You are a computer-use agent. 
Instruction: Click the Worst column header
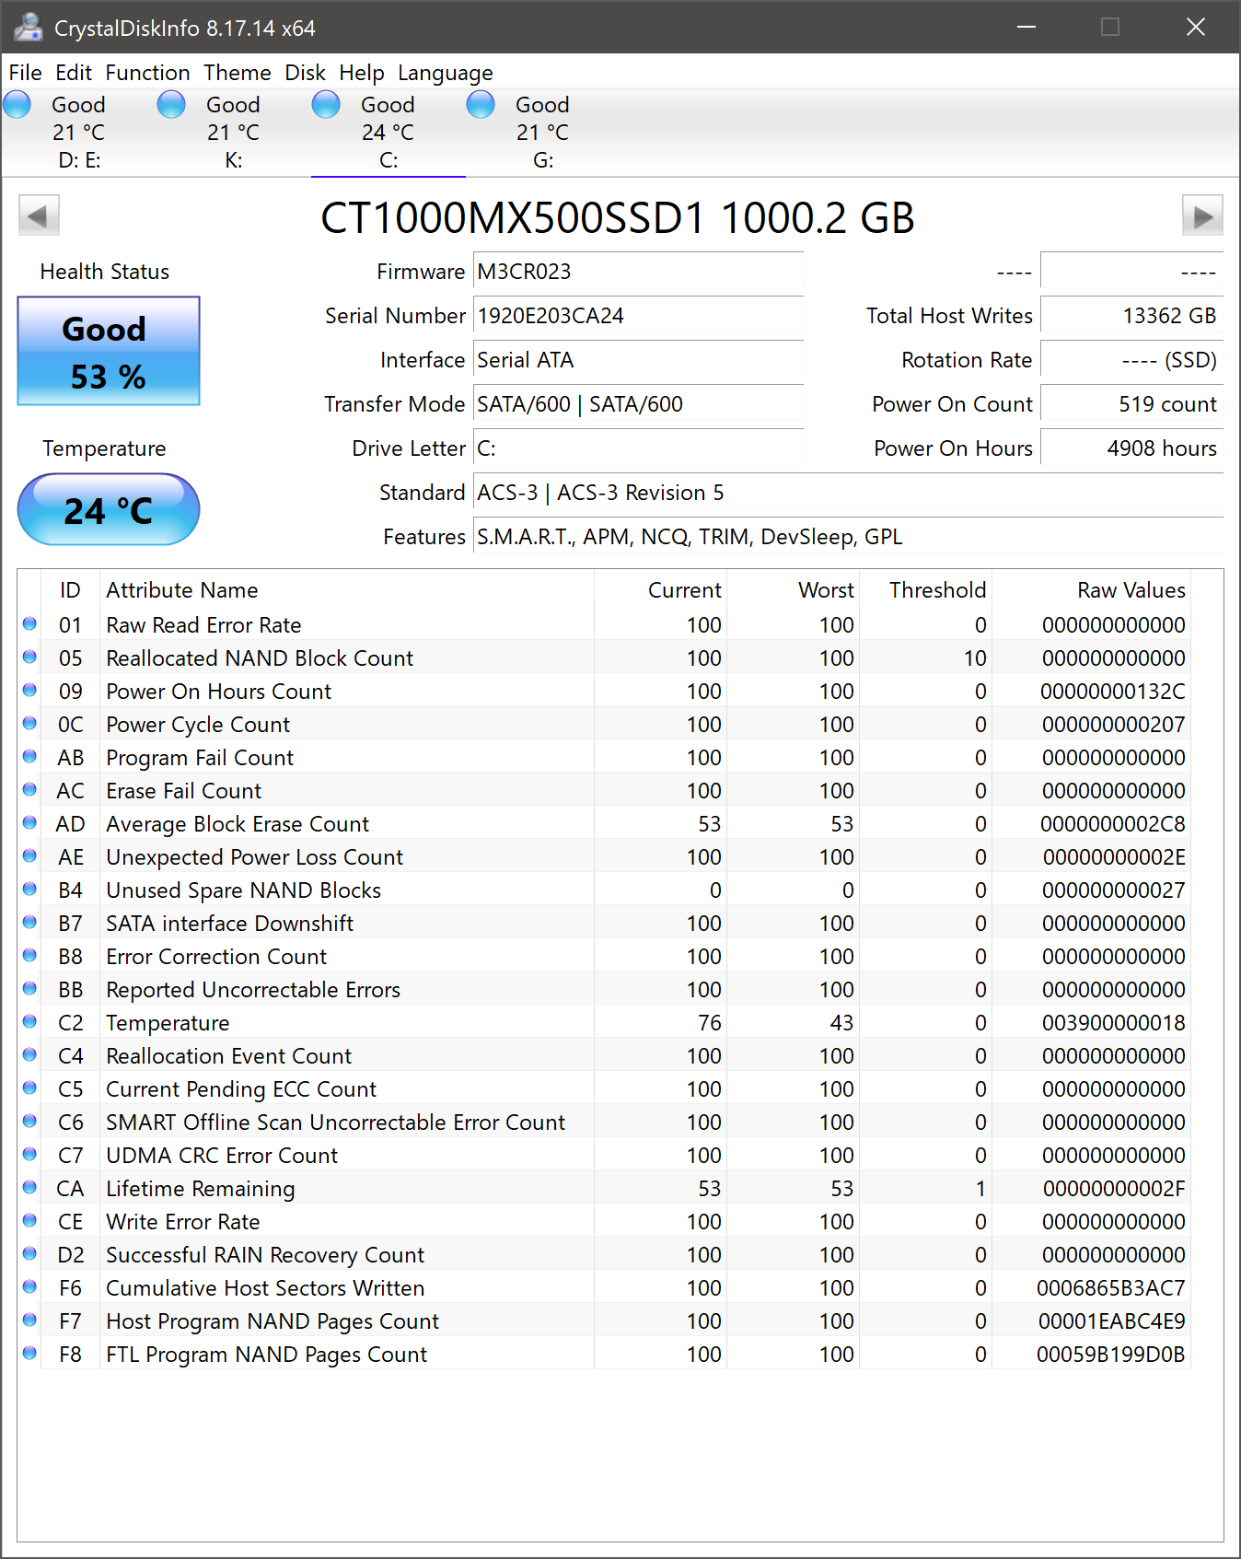coord(793,590)
